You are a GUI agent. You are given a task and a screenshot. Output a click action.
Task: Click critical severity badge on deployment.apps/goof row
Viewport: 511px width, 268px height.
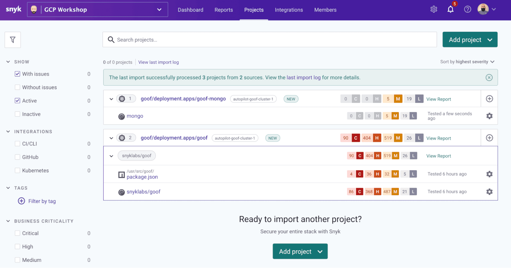click(x=356, y=138)
